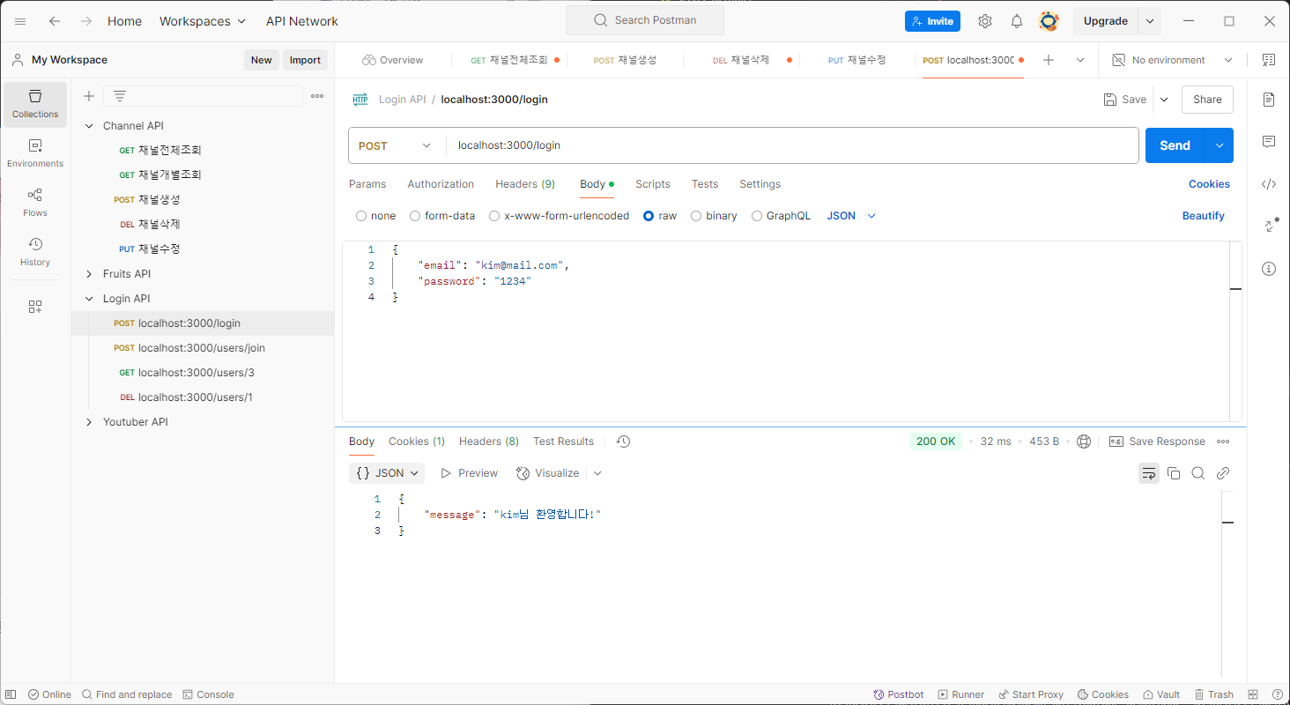Screen dimensions: 1290x705
Task: Copy response link icon
Action: tap(1223, 473)
